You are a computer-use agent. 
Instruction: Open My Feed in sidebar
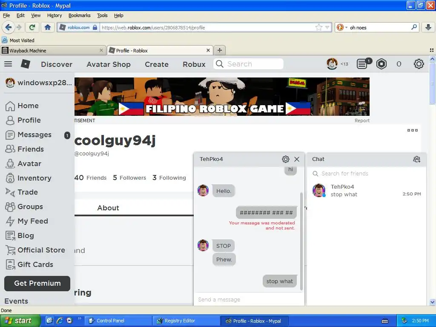click(x=27, y=221)
